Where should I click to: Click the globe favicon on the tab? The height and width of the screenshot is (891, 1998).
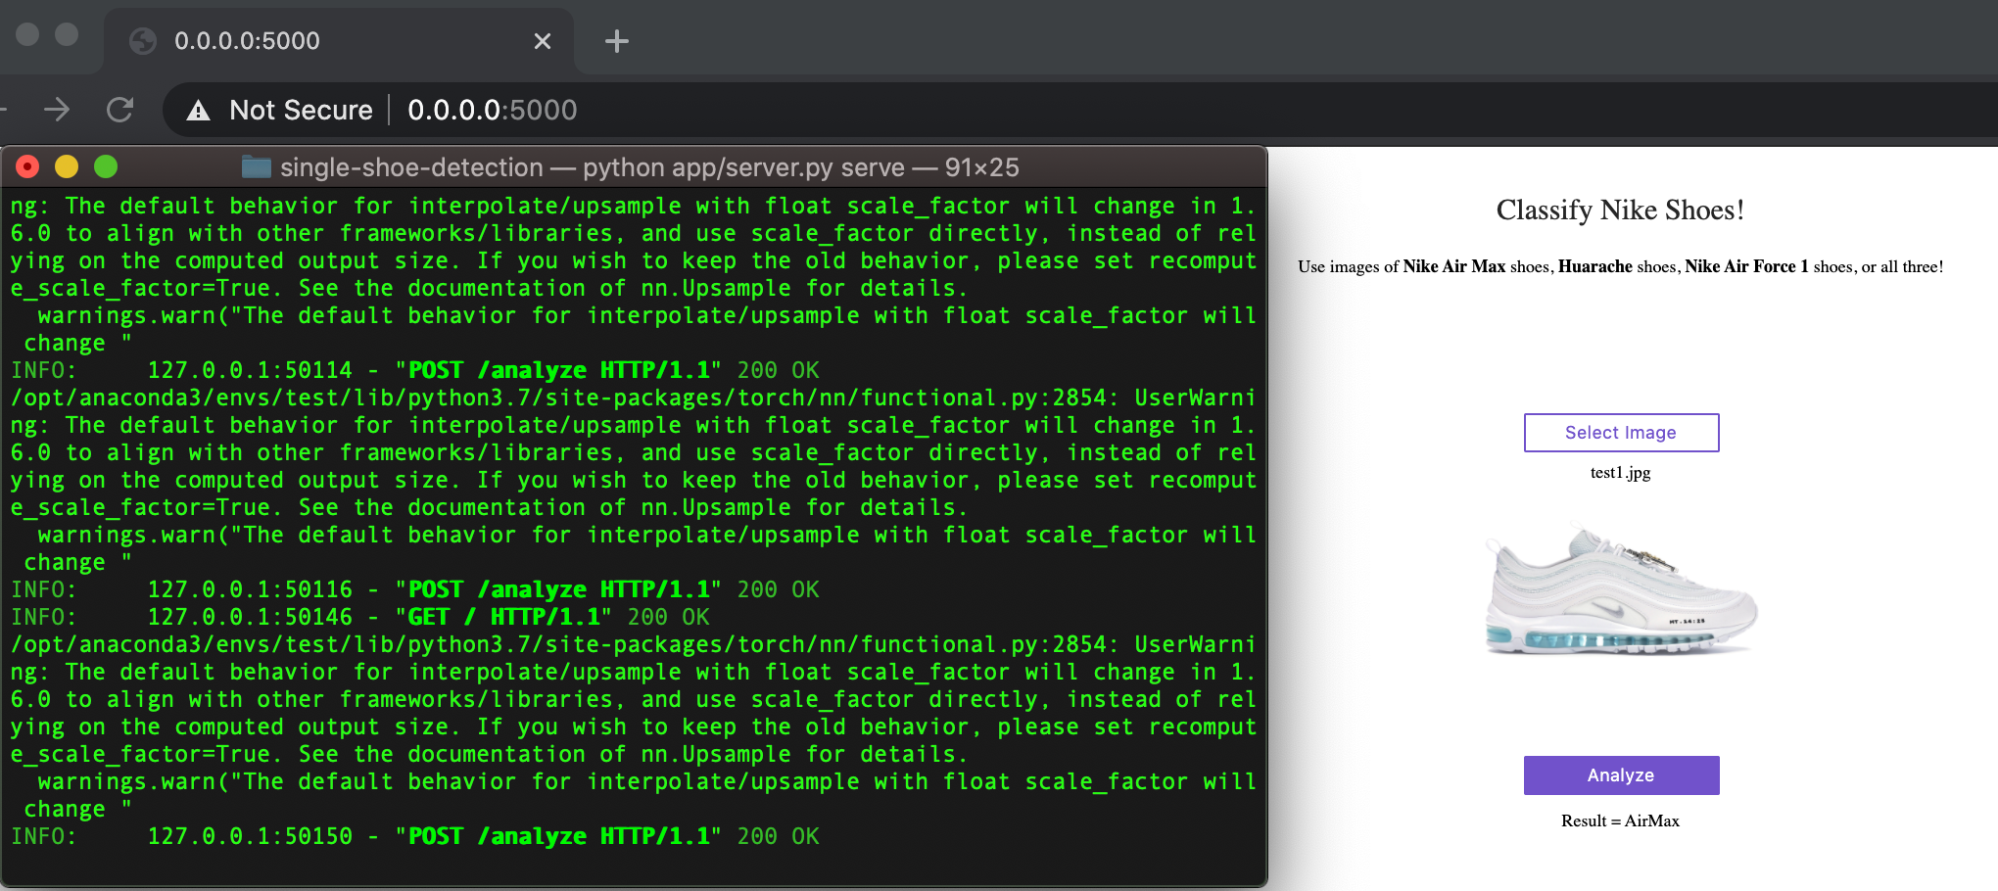coord(143,41)
